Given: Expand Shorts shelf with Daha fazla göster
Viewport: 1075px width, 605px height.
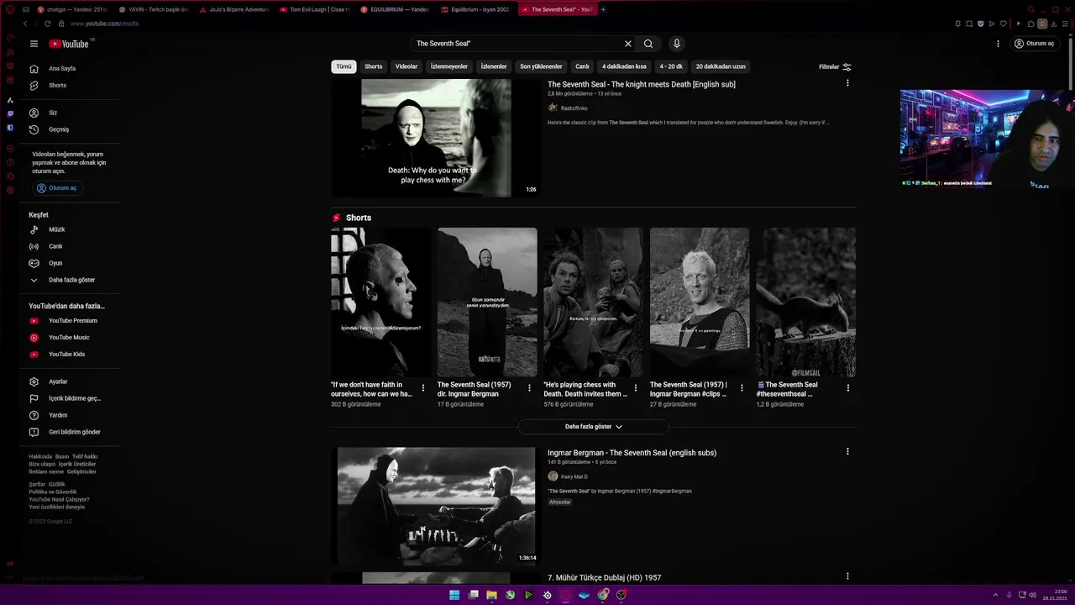Looking at the screenshot, I should 594,427.
